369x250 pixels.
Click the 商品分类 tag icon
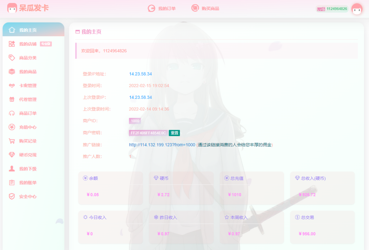12,58
